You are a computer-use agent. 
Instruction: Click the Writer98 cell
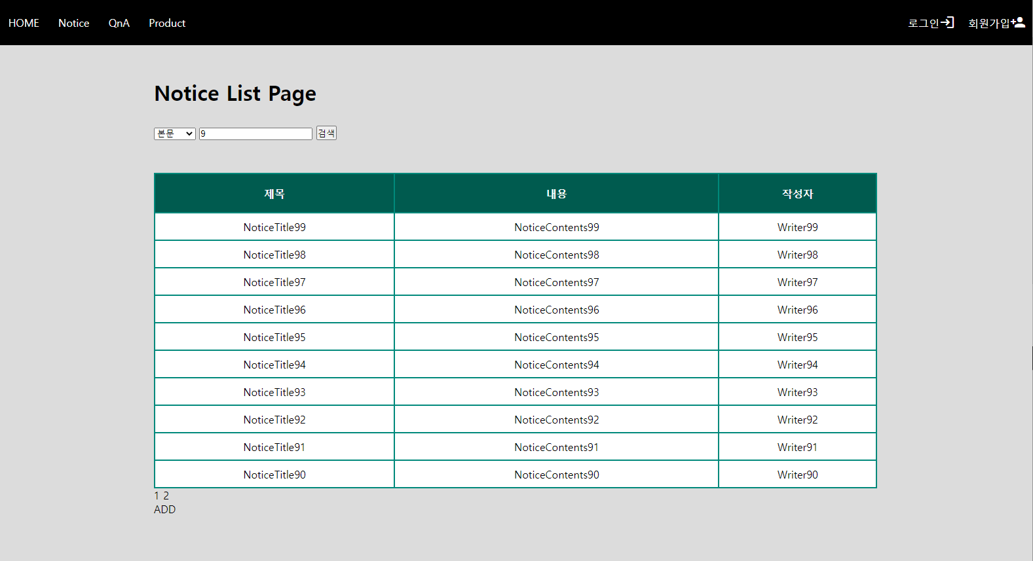coord(797,255)
